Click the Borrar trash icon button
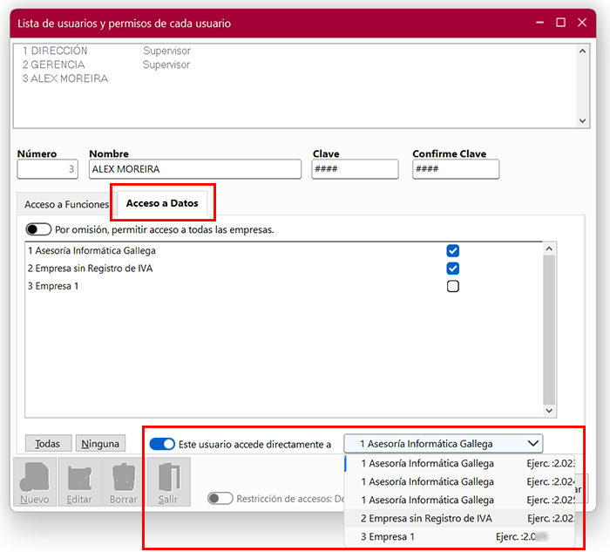This screenshot has height=552, width=610. [x=124, y=483]
